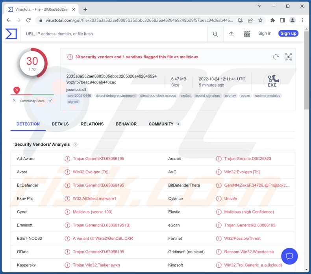Click Cylance's Unsafe result
This screenshot has height=274, width=311.
click(x=230, y=198)
